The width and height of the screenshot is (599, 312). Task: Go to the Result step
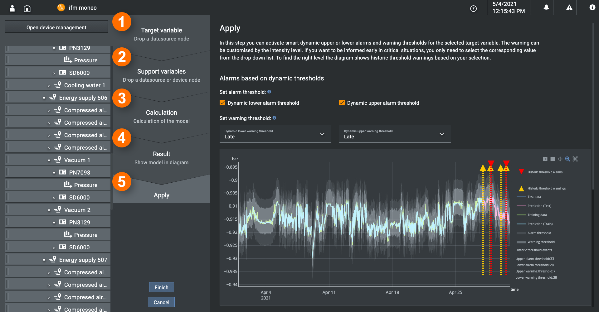coord(161,154)
